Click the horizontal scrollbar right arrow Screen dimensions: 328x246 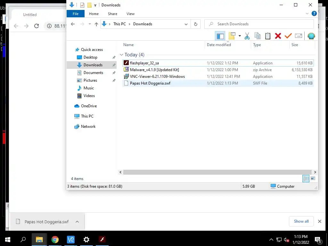(x=315, y=172)
